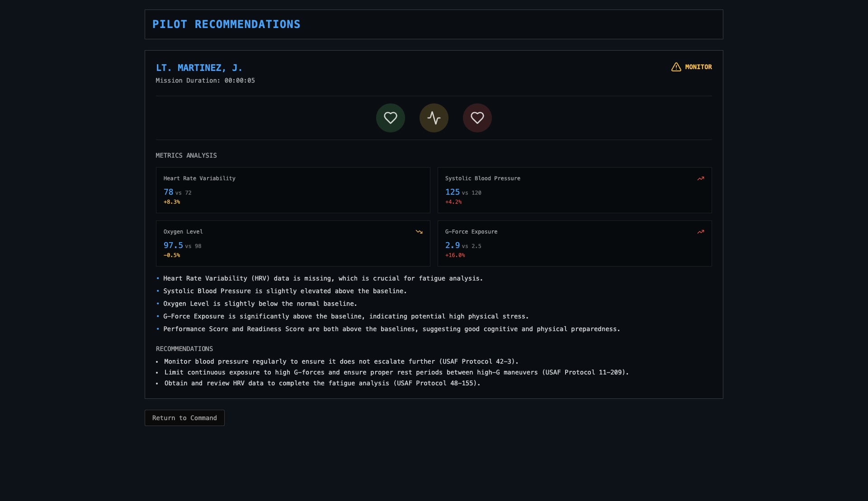Click G-Force Exposure upward trend icon

coord(700,232)
